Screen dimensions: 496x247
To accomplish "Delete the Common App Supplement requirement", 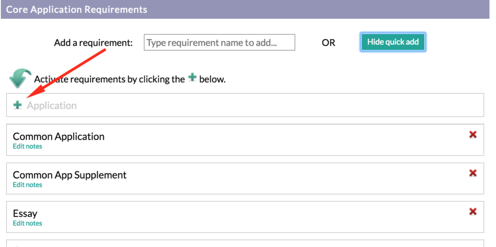I will [x=472, y=173].
